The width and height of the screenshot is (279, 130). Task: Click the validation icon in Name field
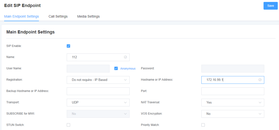coord(125,57)
